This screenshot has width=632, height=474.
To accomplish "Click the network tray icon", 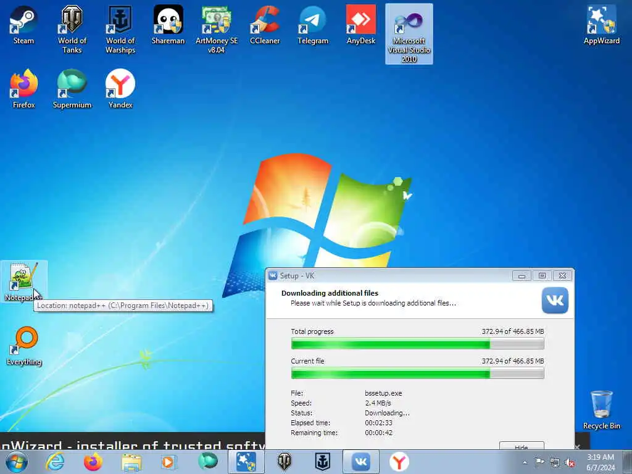I will point(555,462).
